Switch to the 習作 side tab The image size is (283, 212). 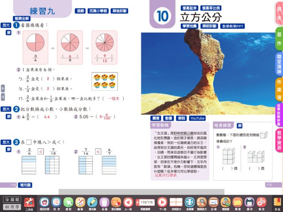tap(279, 39)
